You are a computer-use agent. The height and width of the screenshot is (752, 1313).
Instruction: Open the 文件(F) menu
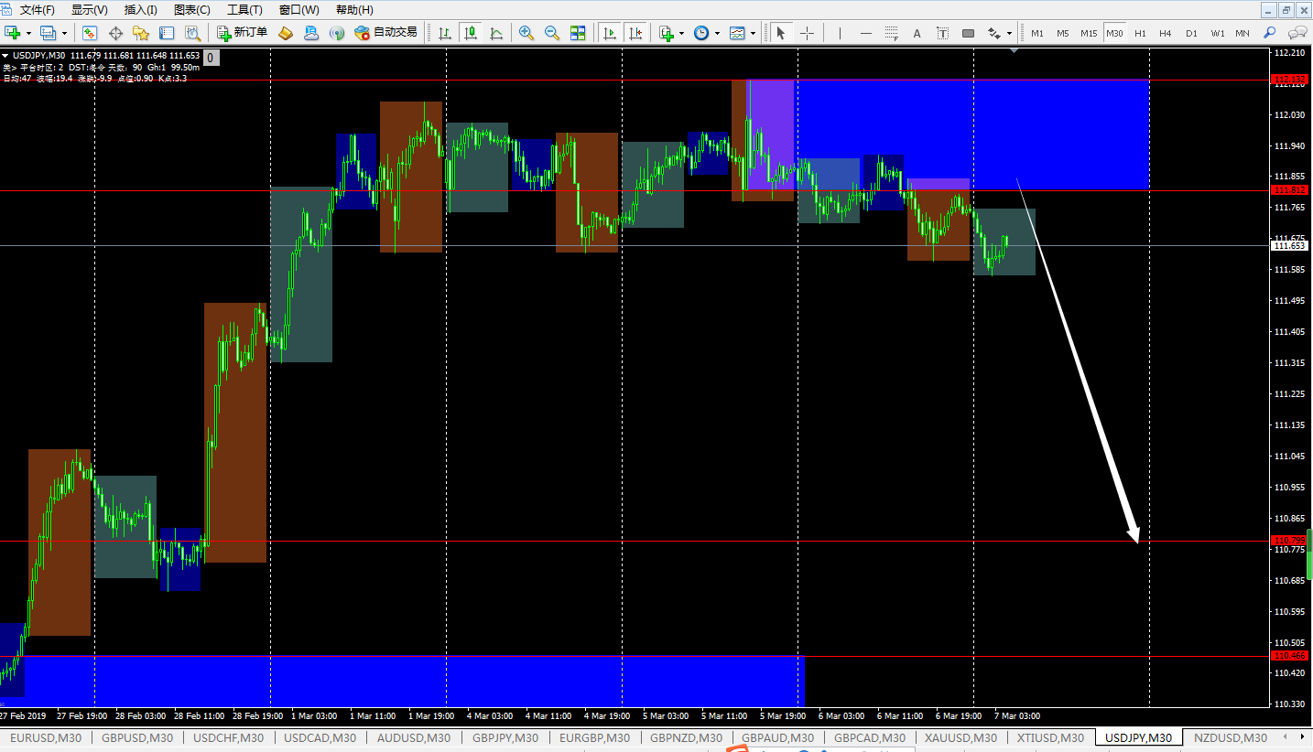pyautogui.click(x=37, y=10)
